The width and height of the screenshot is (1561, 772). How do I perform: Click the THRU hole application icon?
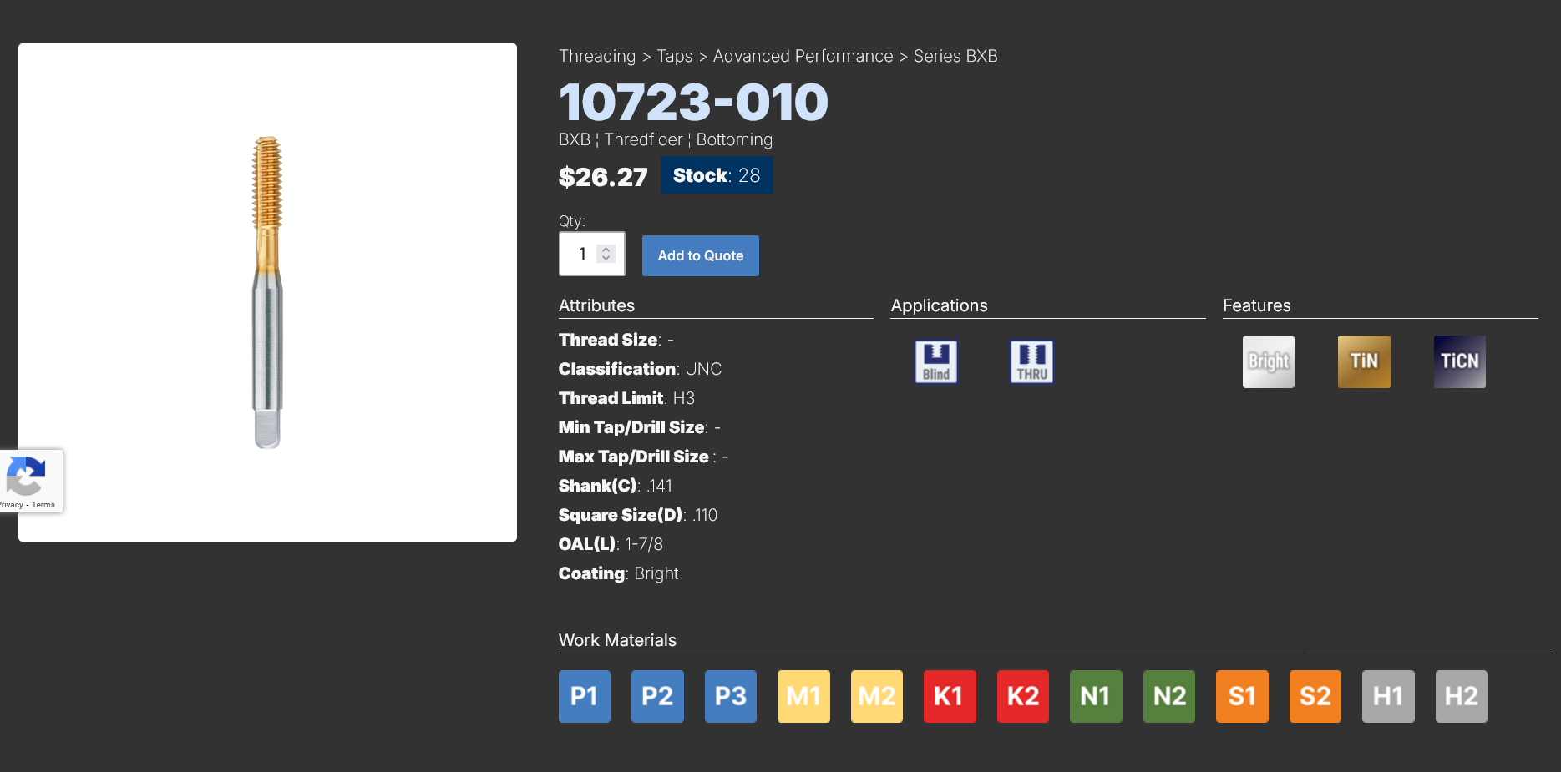click(x=1031, y=361)
